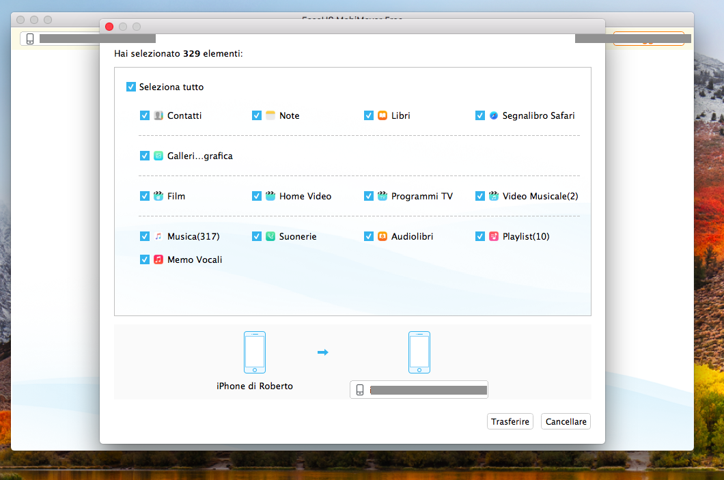Disable the Playlist(10) checkbox
This screenshot has height=480, width=724.
480,236
